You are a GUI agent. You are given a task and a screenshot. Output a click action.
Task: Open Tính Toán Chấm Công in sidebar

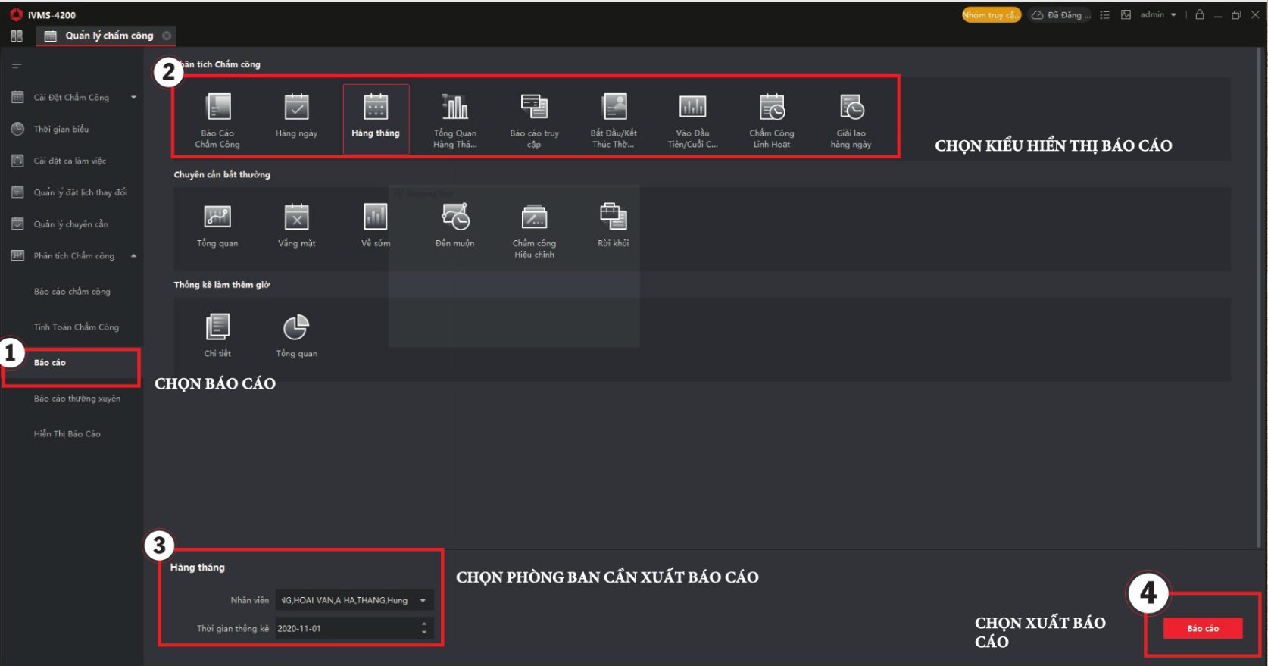(76, 327)
